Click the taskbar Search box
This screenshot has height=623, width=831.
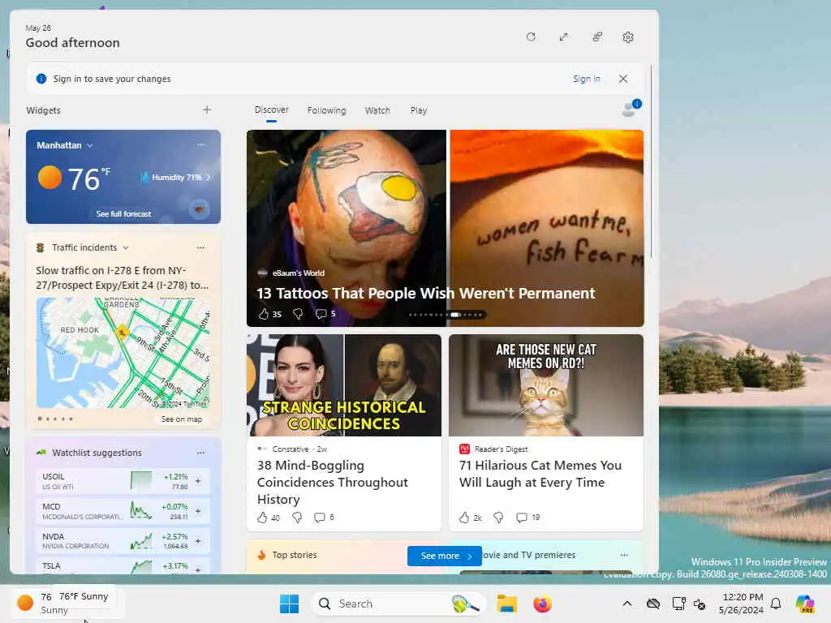(x=398, y=604)
